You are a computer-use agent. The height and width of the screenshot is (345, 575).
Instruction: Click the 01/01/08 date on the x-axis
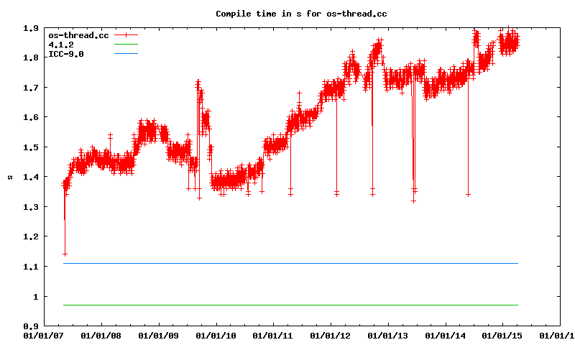coord(101,335)
